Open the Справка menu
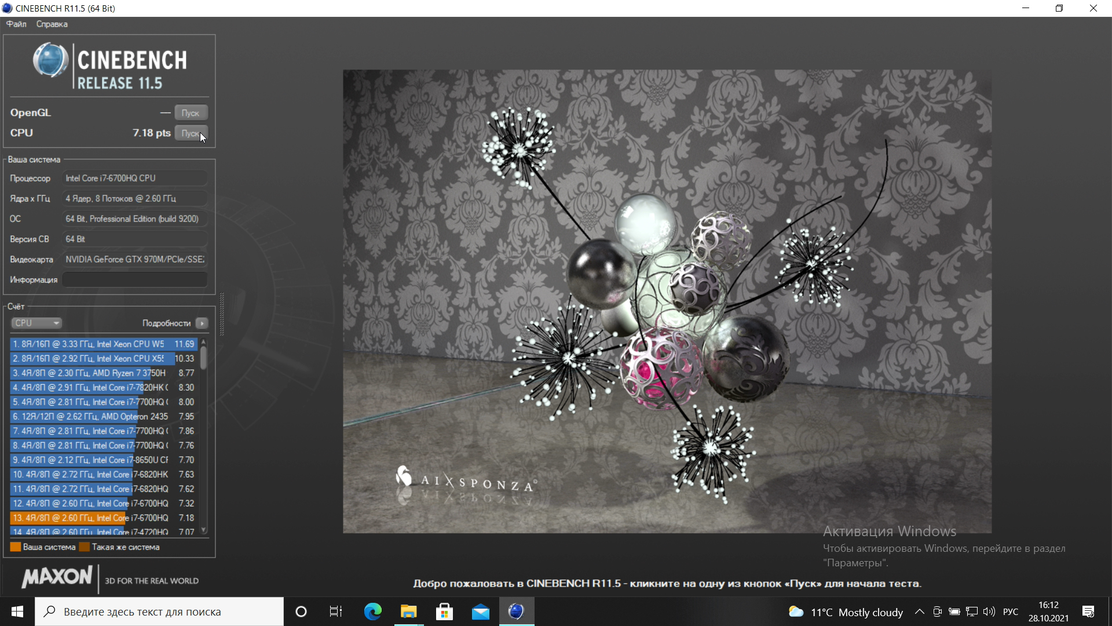Image resolution: width=1112 pixels, height=626 pixels. pos(52,24)
